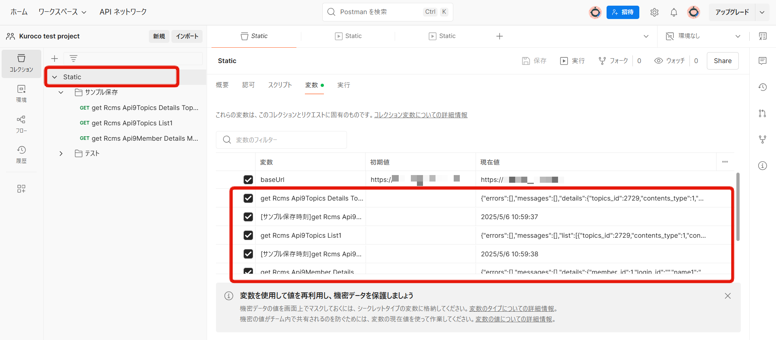Click the Share button

click(723, 61)
